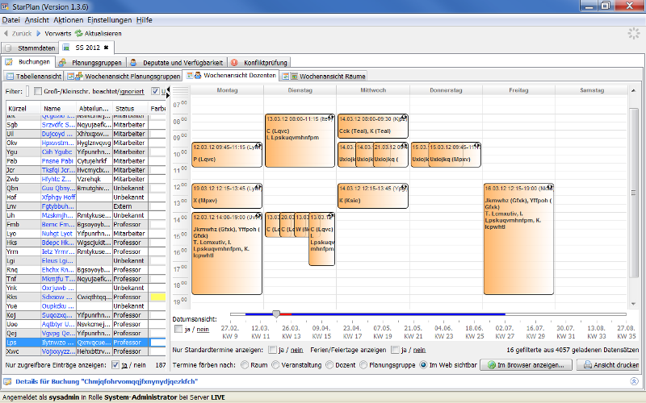Toggle Groß-/Kleinschr. filter checkbox
The width and height of the screenshot is (646, 403).
[x=38, y=91]
